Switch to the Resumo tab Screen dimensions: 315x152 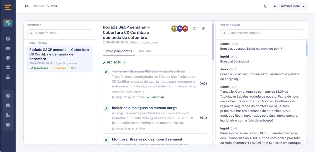pos(145,51)
